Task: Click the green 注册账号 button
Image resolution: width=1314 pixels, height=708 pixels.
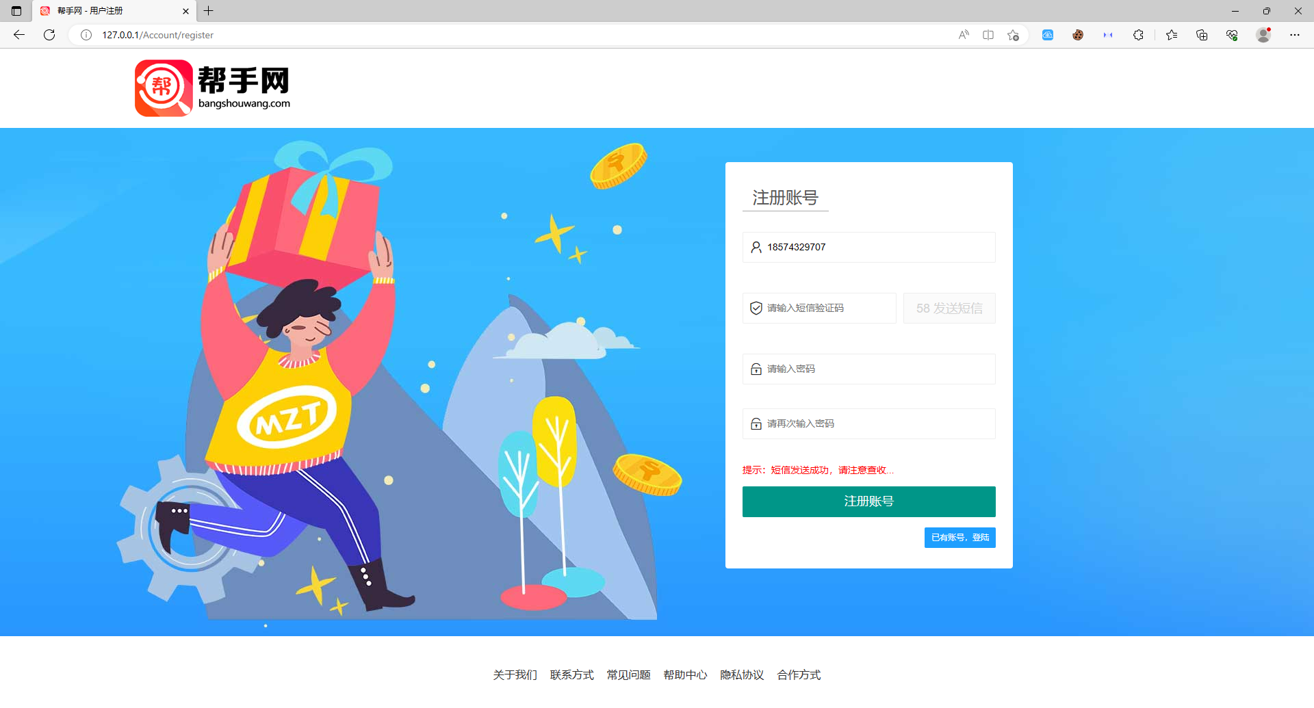Action: pyautogui.click(x=868, y=501)
